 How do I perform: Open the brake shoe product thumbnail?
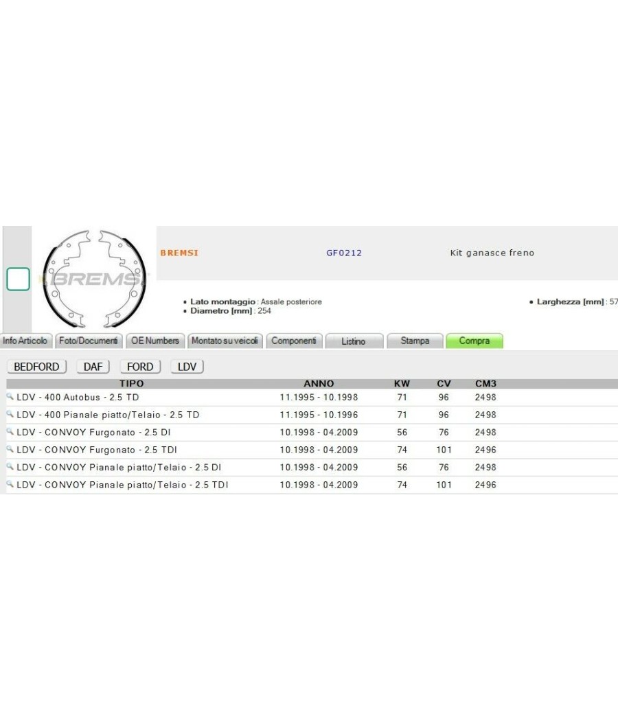pyautogui.click(x=95, y=279)
